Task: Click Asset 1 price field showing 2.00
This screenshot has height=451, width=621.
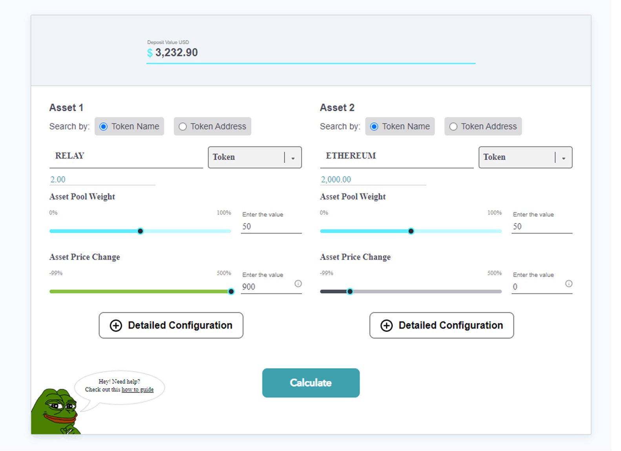Action: point(102,179)
